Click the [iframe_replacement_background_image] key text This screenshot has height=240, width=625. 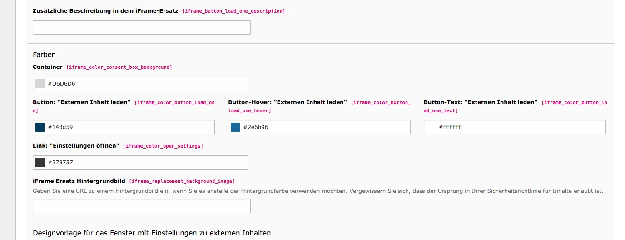click(x=182, y=182)
